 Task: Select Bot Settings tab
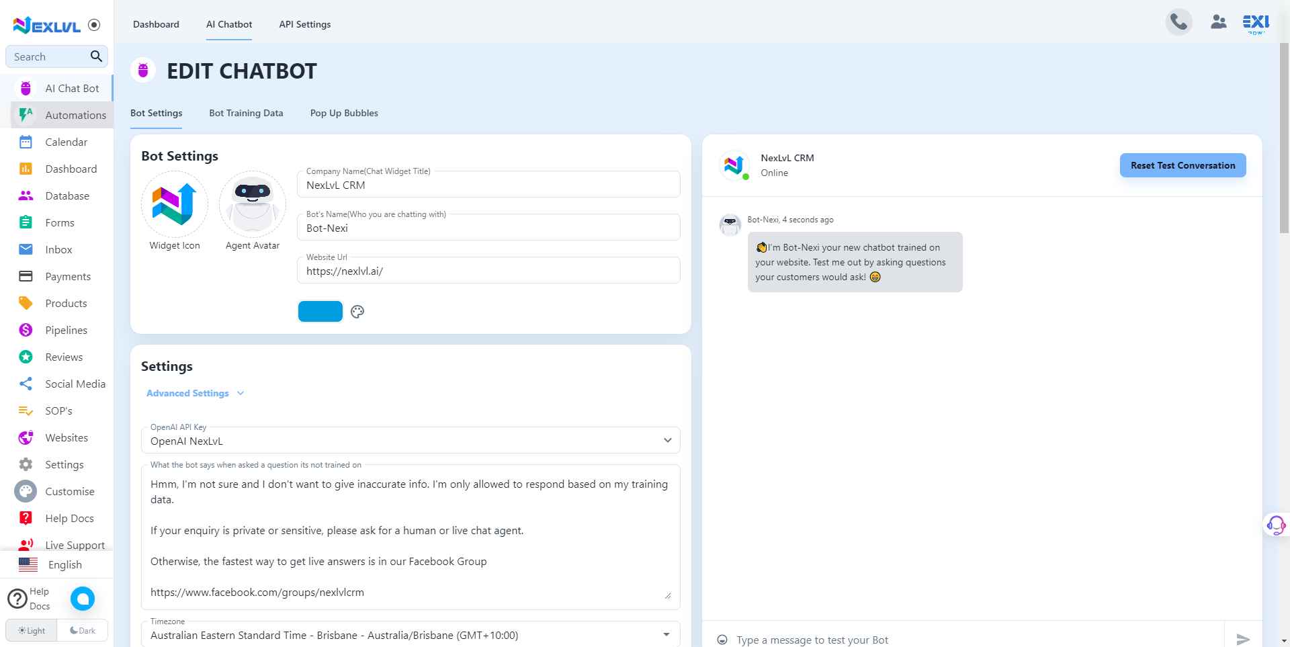[x=156, y=113]
